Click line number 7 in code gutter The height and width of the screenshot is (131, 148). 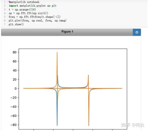(5, 24)
